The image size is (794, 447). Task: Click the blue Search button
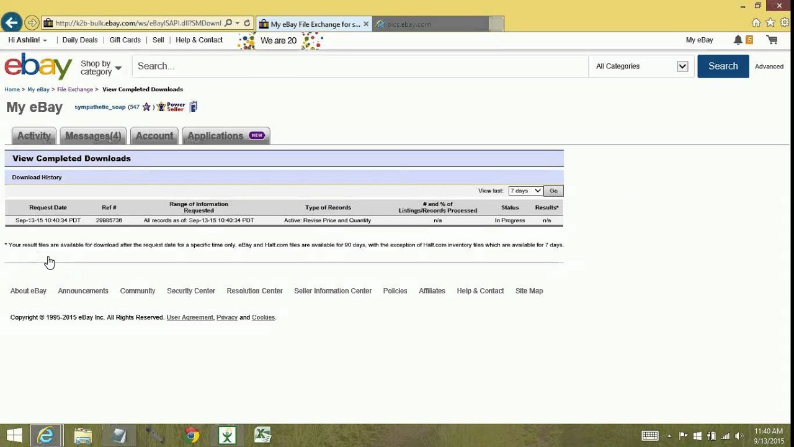click(723, 66)
